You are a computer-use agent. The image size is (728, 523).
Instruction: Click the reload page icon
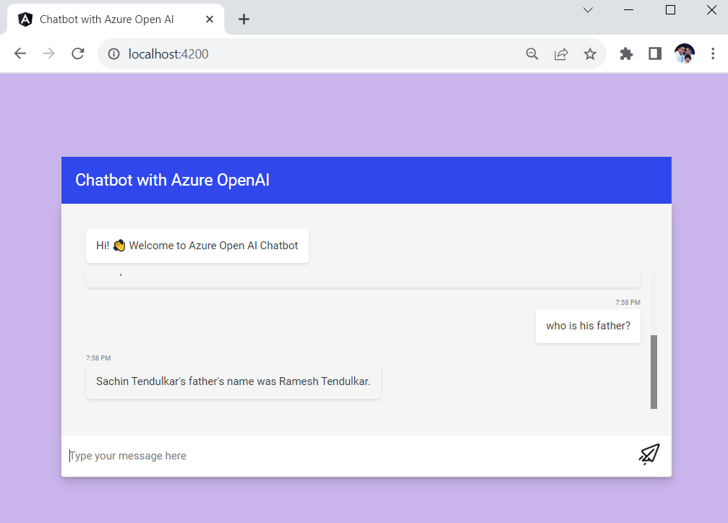click(x=77, y=53)
